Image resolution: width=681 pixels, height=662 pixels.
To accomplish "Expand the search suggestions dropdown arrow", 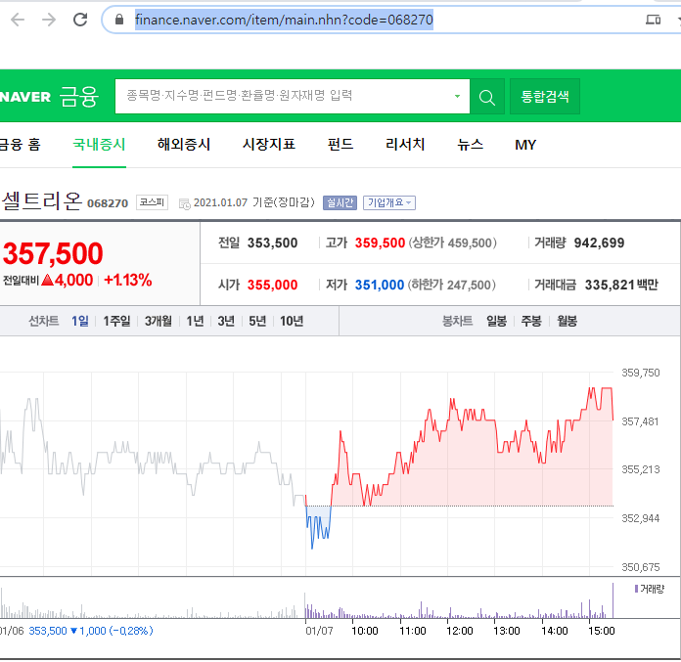I will [457, 96].
